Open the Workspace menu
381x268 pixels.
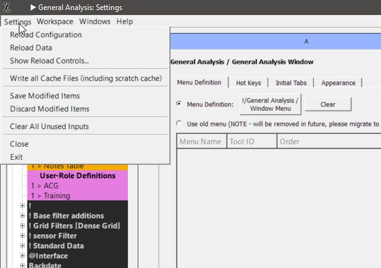pyautogui.click(x=55, y=21)
